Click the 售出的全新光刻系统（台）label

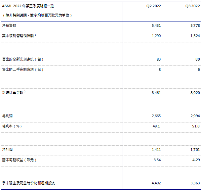(x=22, y=59)
